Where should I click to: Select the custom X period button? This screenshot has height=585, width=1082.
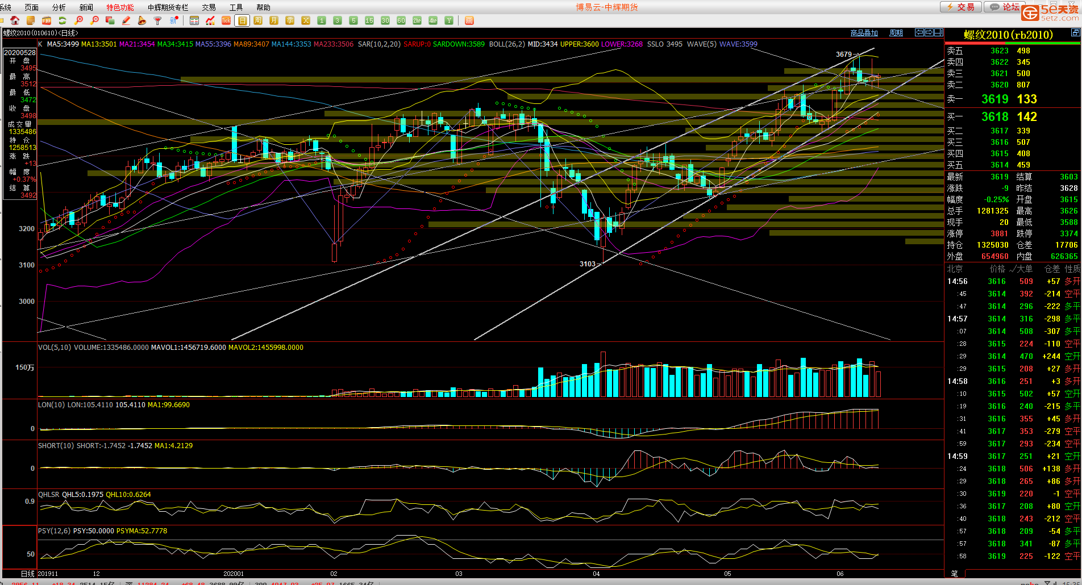click(x=306, y=20)
